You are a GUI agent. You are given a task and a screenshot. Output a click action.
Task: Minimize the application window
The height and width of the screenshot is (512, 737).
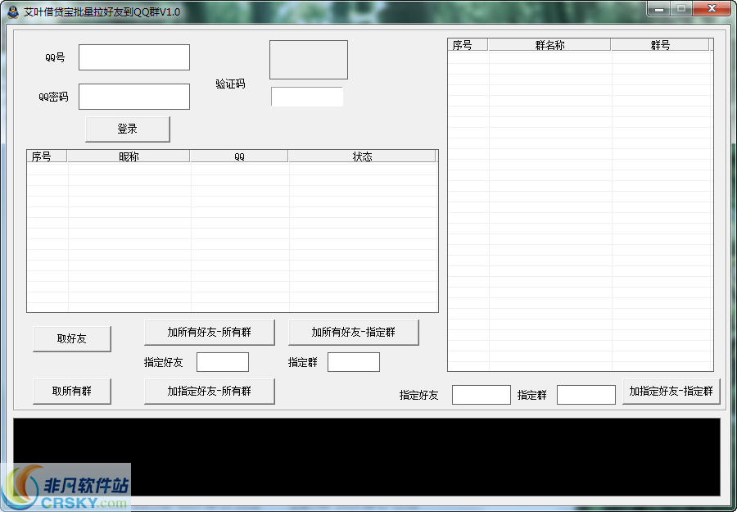click(x=659, y=9)
